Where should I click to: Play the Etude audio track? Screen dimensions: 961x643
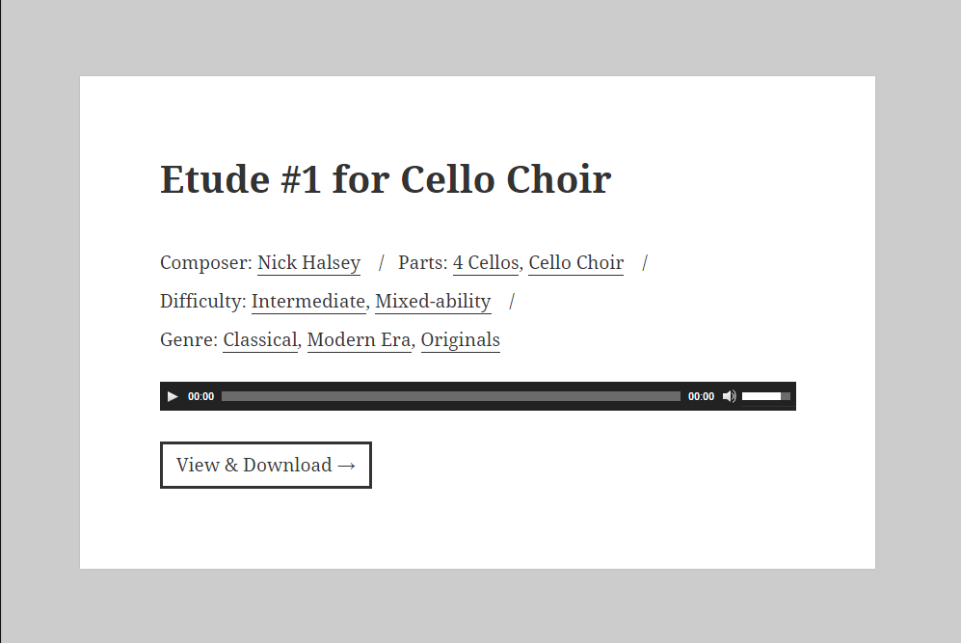(x=173, y=396)
